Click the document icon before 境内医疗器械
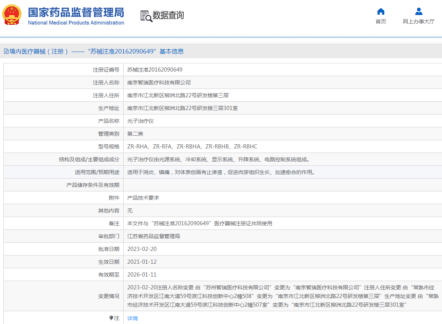The height and width of the screenshot is (324, 442). pos(6,52)
